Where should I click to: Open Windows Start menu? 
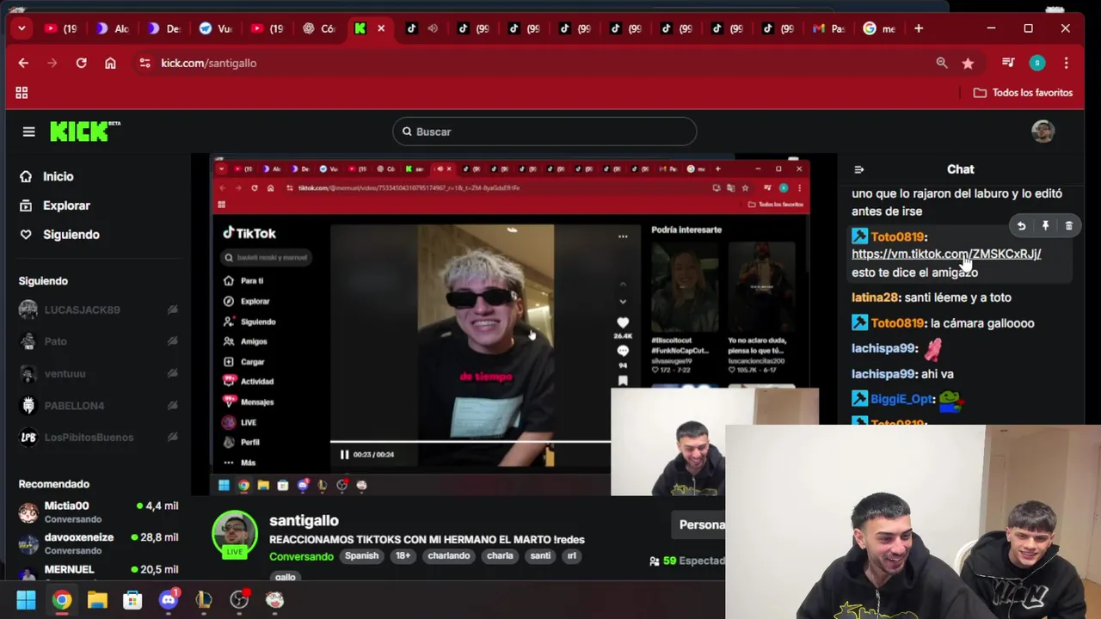(x=26, y=600)
